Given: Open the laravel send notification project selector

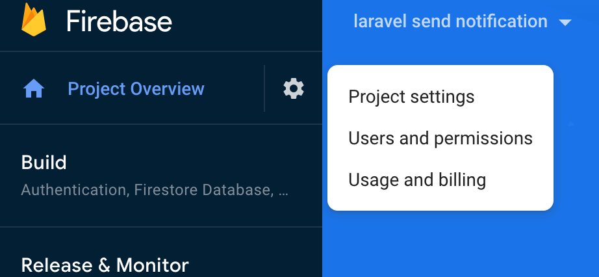Looking at the screenshot, I should [463, 21].
